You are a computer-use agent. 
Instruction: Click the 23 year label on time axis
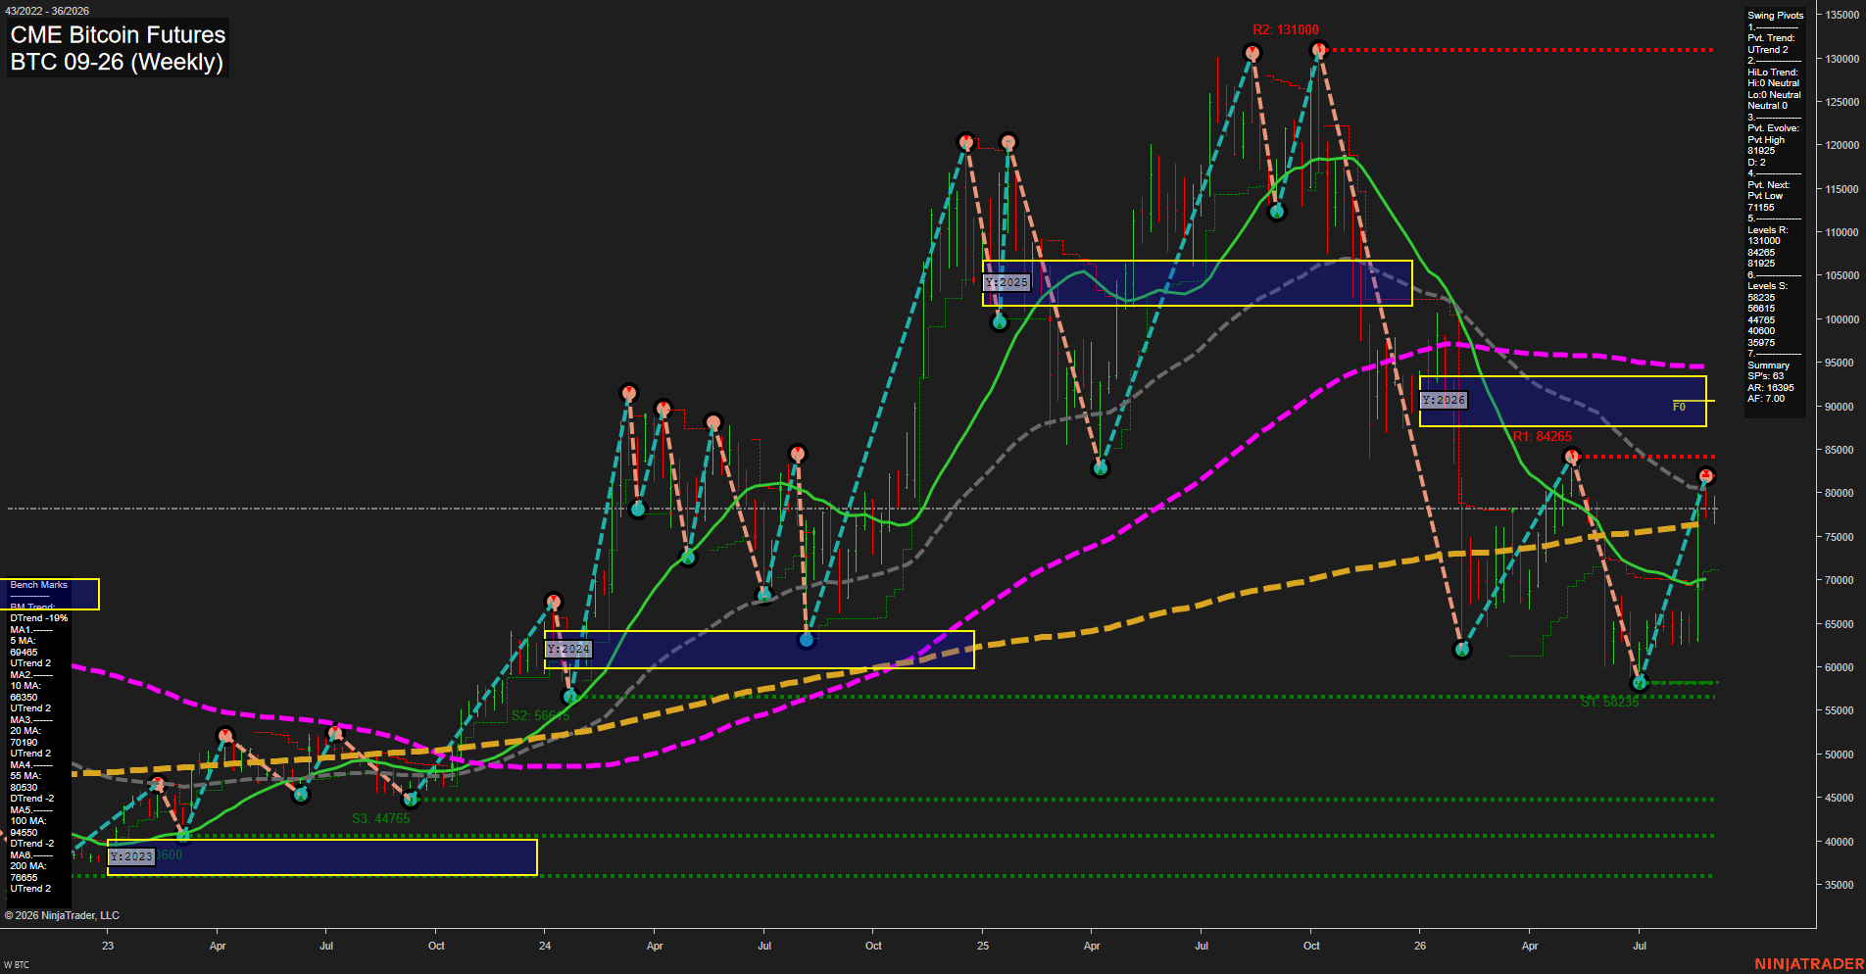(x=108, y=946)
